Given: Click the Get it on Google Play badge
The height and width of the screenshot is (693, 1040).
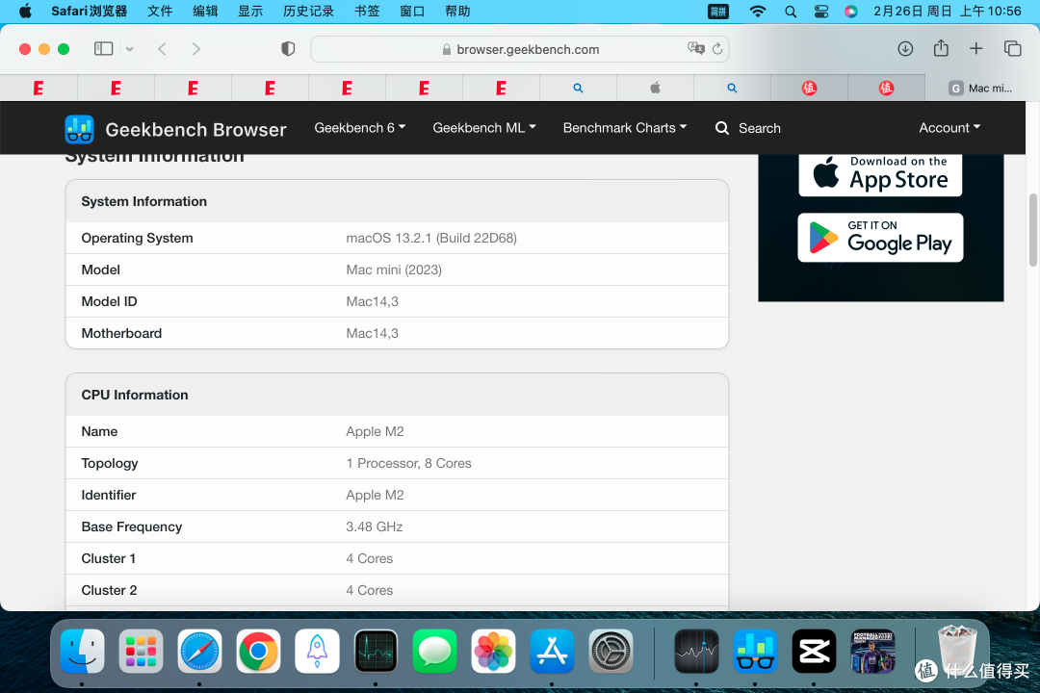Looking at the screenshot, I should pyautogui.click(x=880, y=238).
